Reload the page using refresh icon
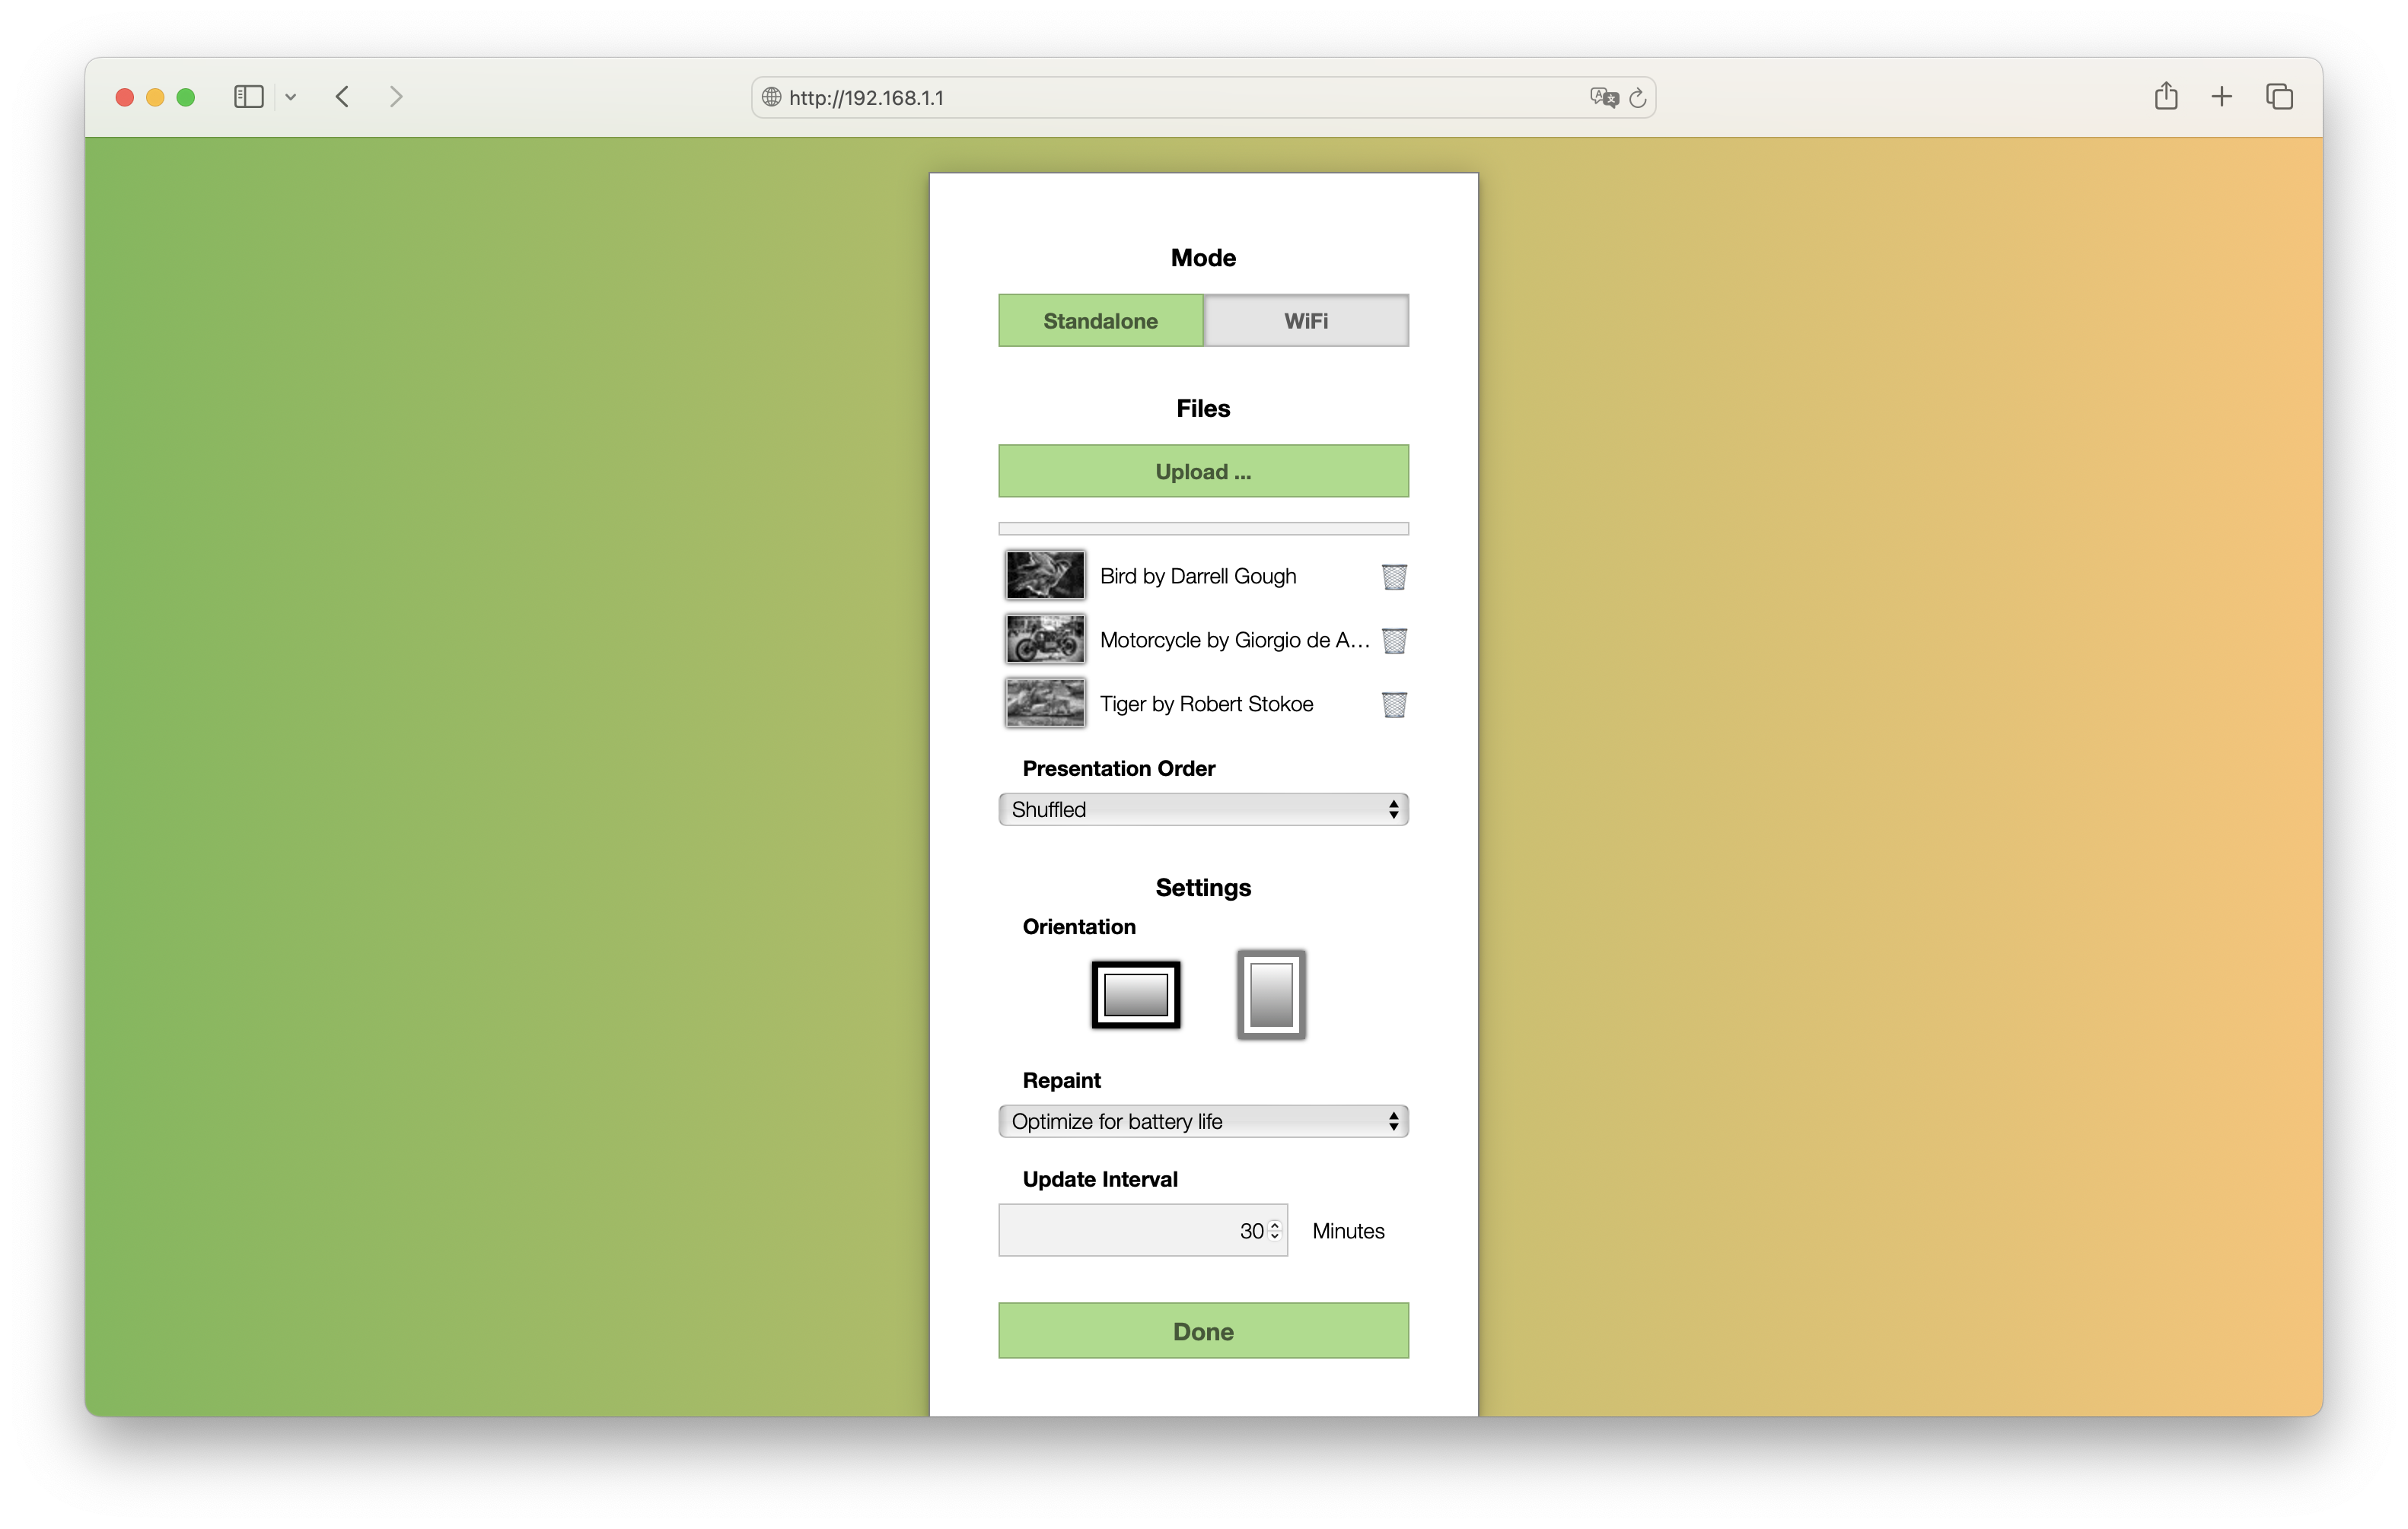 coord(1637,98)
